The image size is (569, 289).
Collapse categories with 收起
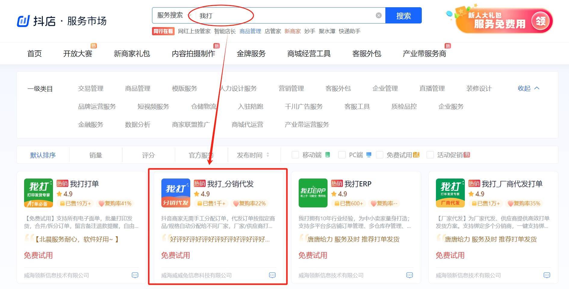click(528, 88)
